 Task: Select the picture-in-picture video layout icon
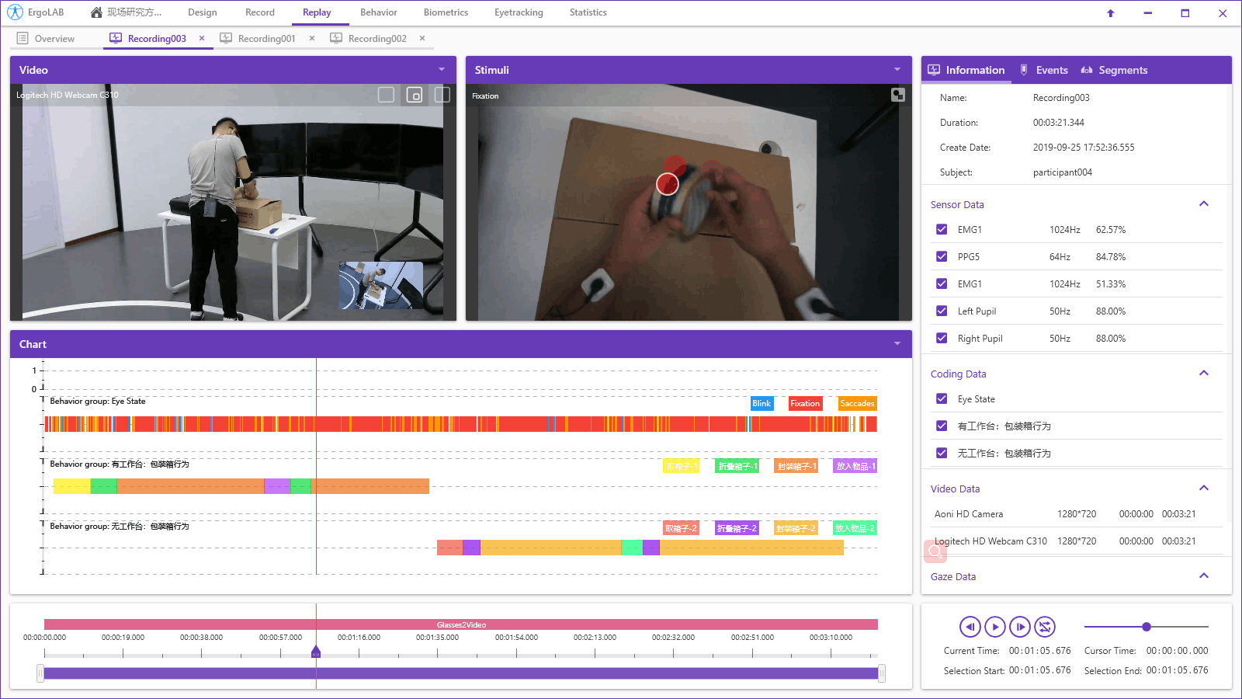coord(415,95)
